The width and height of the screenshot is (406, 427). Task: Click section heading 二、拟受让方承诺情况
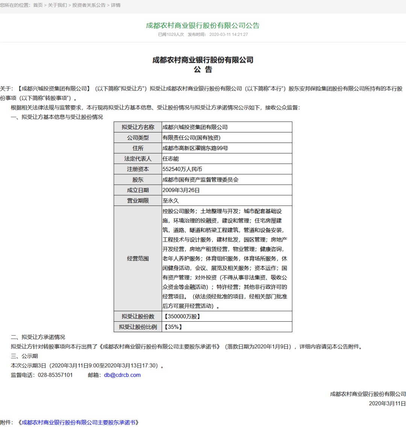[38, 337]
